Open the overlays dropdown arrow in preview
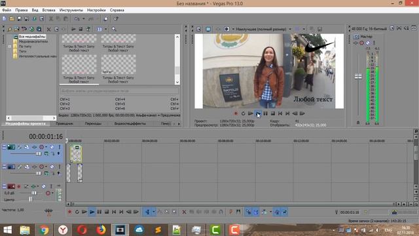Screen dimensions: 419x236 (304, 29)
